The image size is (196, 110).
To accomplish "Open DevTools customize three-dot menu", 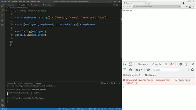I will 187,64.
